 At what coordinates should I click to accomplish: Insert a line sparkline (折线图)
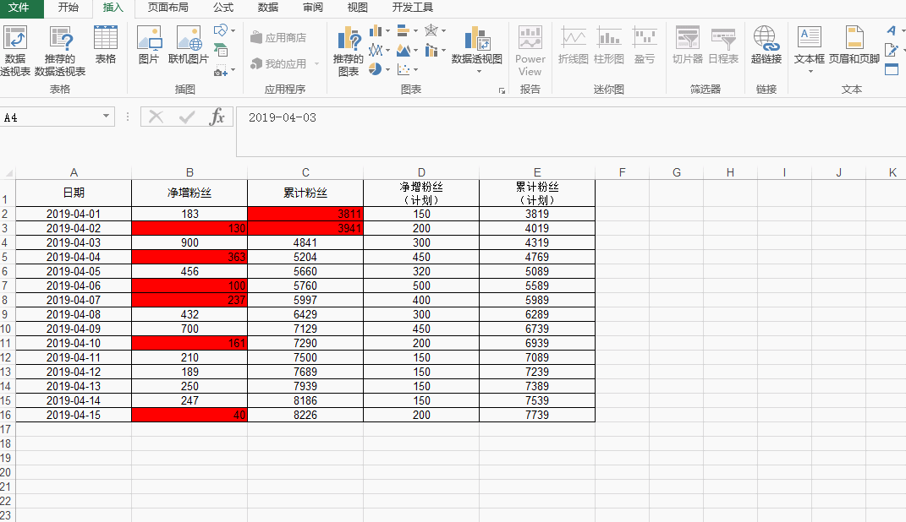pos(574,45)
